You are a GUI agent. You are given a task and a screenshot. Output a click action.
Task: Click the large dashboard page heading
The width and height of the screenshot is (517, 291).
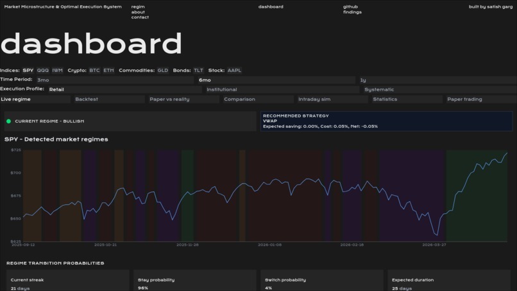click(91, 44)
